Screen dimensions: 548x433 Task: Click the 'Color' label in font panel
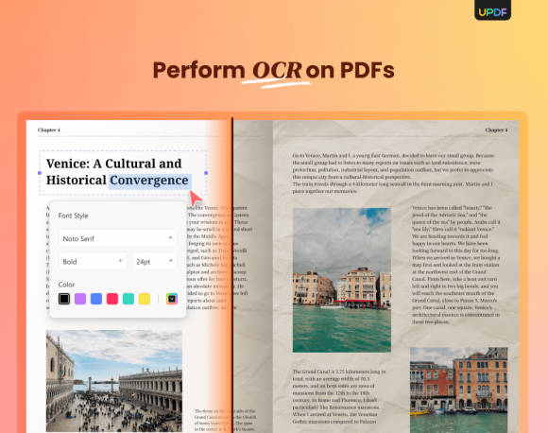tap(66, 285)
